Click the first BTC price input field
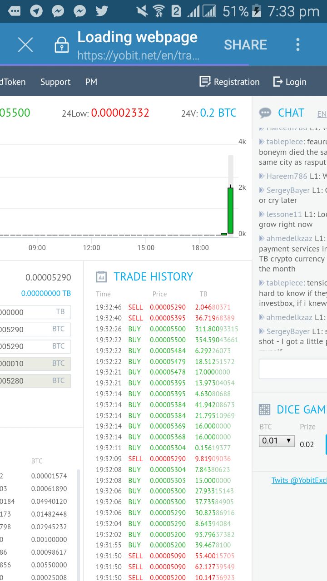Viewport: 327px width, 581px height. click(35, 330)
